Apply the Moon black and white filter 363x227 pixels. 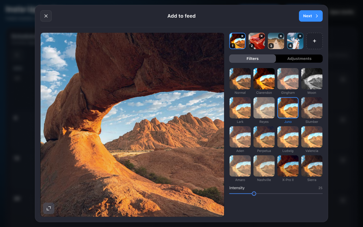(312, 81)
